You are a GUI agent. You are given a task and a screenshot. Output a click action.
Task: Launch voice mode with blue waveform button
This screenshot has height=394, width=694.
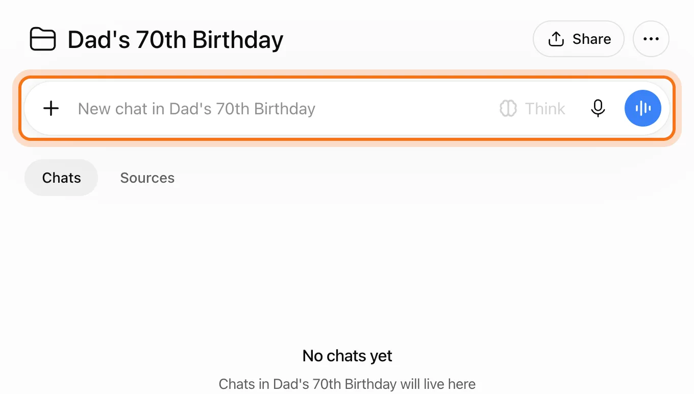tap(642, 108)
